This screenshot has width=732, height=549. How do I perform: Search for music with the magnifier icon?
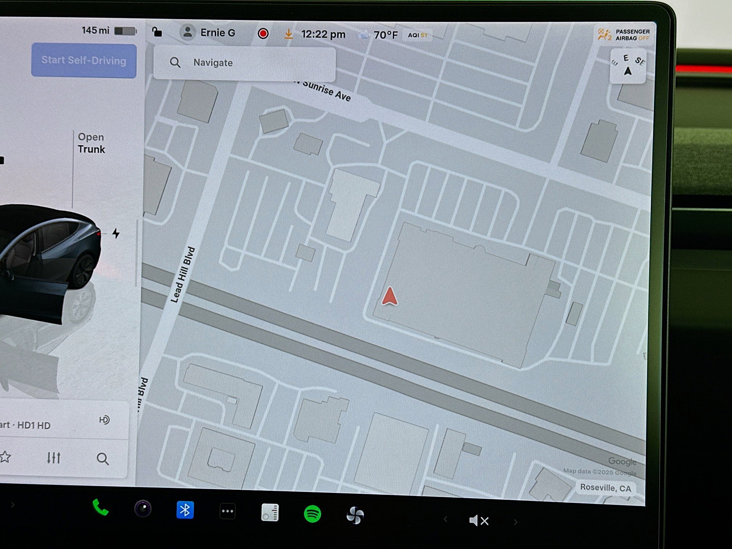tap(103, 459)
